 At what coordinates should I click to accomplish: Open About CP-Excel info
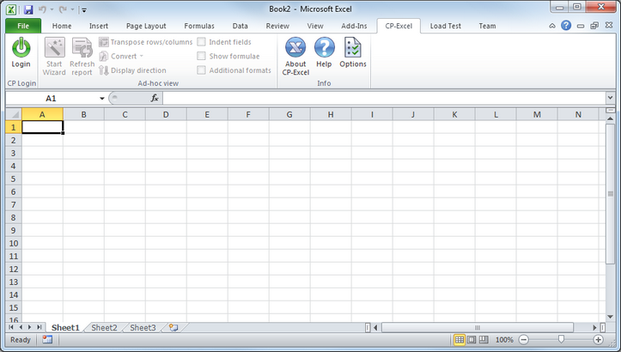295,56
